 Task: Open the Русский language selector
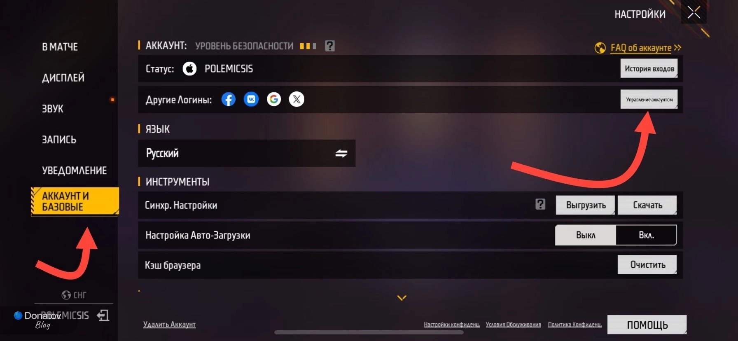(247, 153)
